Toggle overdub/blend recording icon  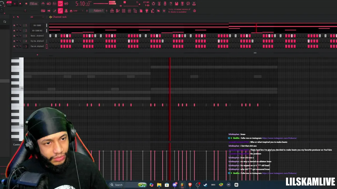tap(60, 4)
